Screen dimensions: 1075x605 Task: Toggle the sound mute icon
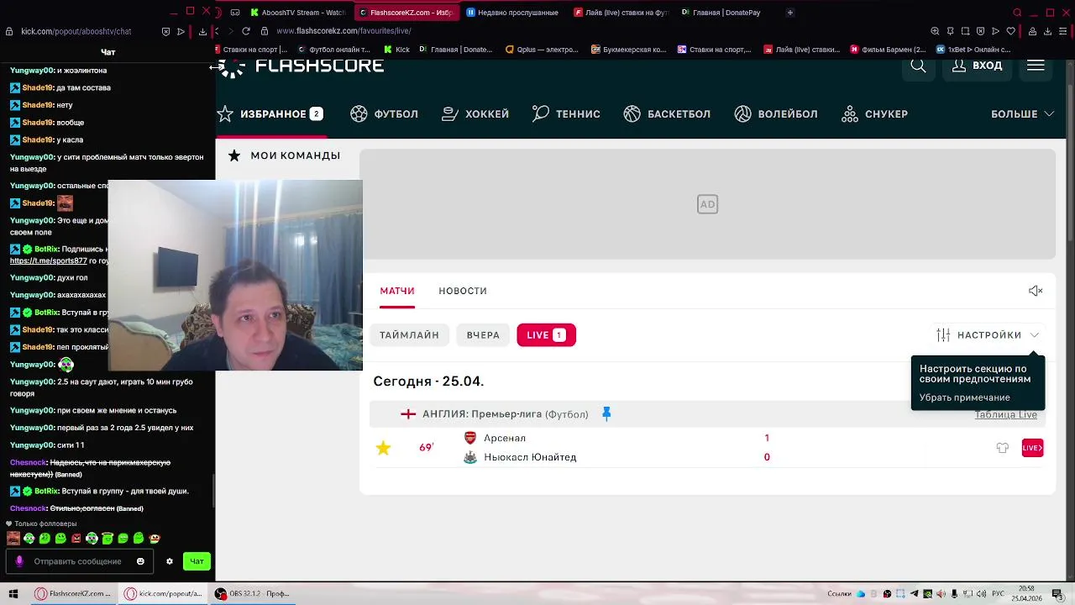tap(1036, 291)
